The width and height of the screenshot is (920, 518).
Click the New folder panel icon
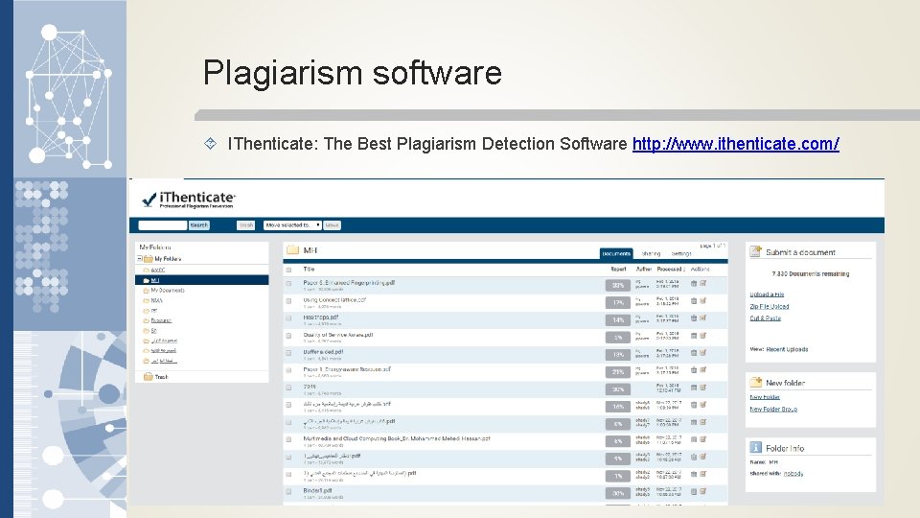[x=755, y=383]
